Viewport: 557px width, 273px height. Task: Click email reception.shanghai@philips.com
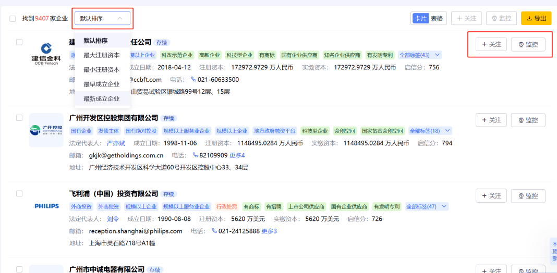(x=136, y=231)
